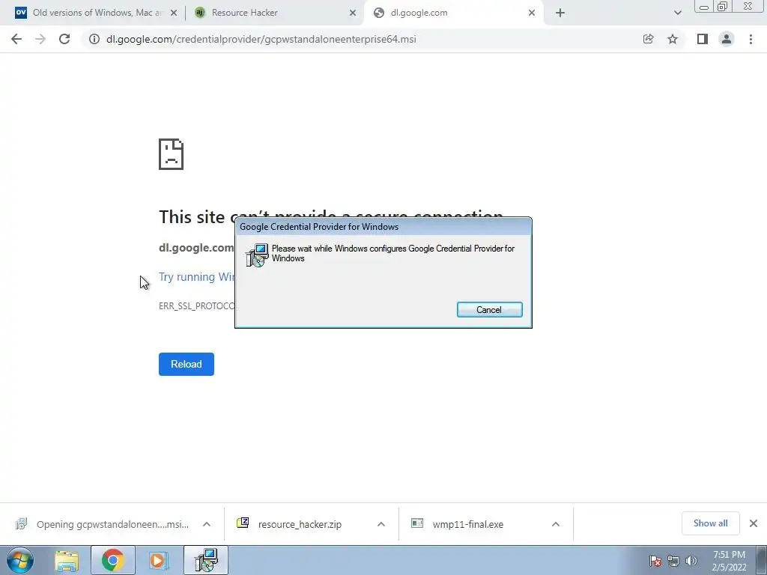Close the Old versions of Windows tab
This screenshot has width=767, height=575.
[x=174, y=13]
